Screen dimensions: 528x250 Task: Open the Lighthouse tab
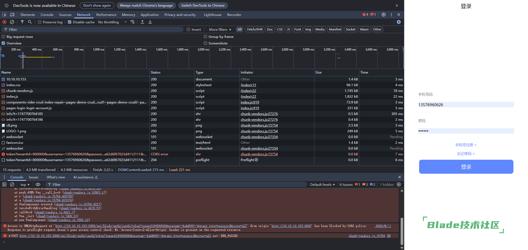213,15
